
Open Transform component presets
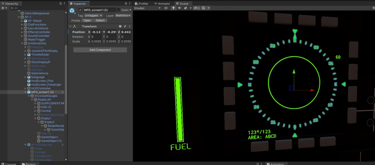(x=125, y=26)
